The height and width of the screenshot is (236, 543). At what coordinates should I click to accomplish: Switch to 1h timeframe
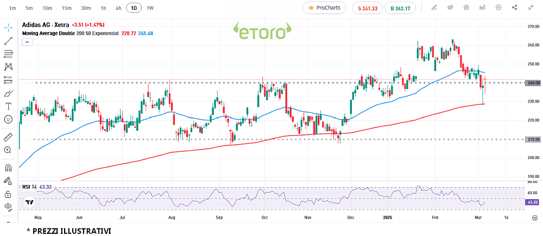point(104,8)
